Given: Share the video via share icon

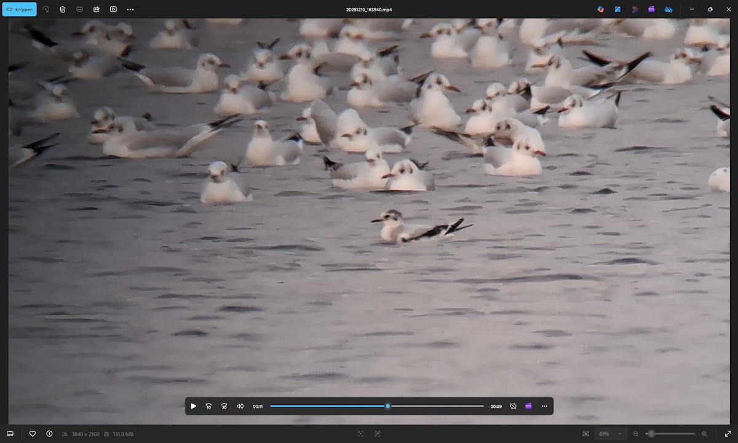Looking at the screenshot, I should 97,9.
